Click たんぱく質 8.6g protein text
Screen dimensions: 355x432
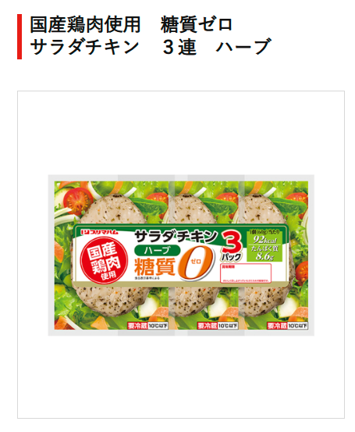point(264,253)
